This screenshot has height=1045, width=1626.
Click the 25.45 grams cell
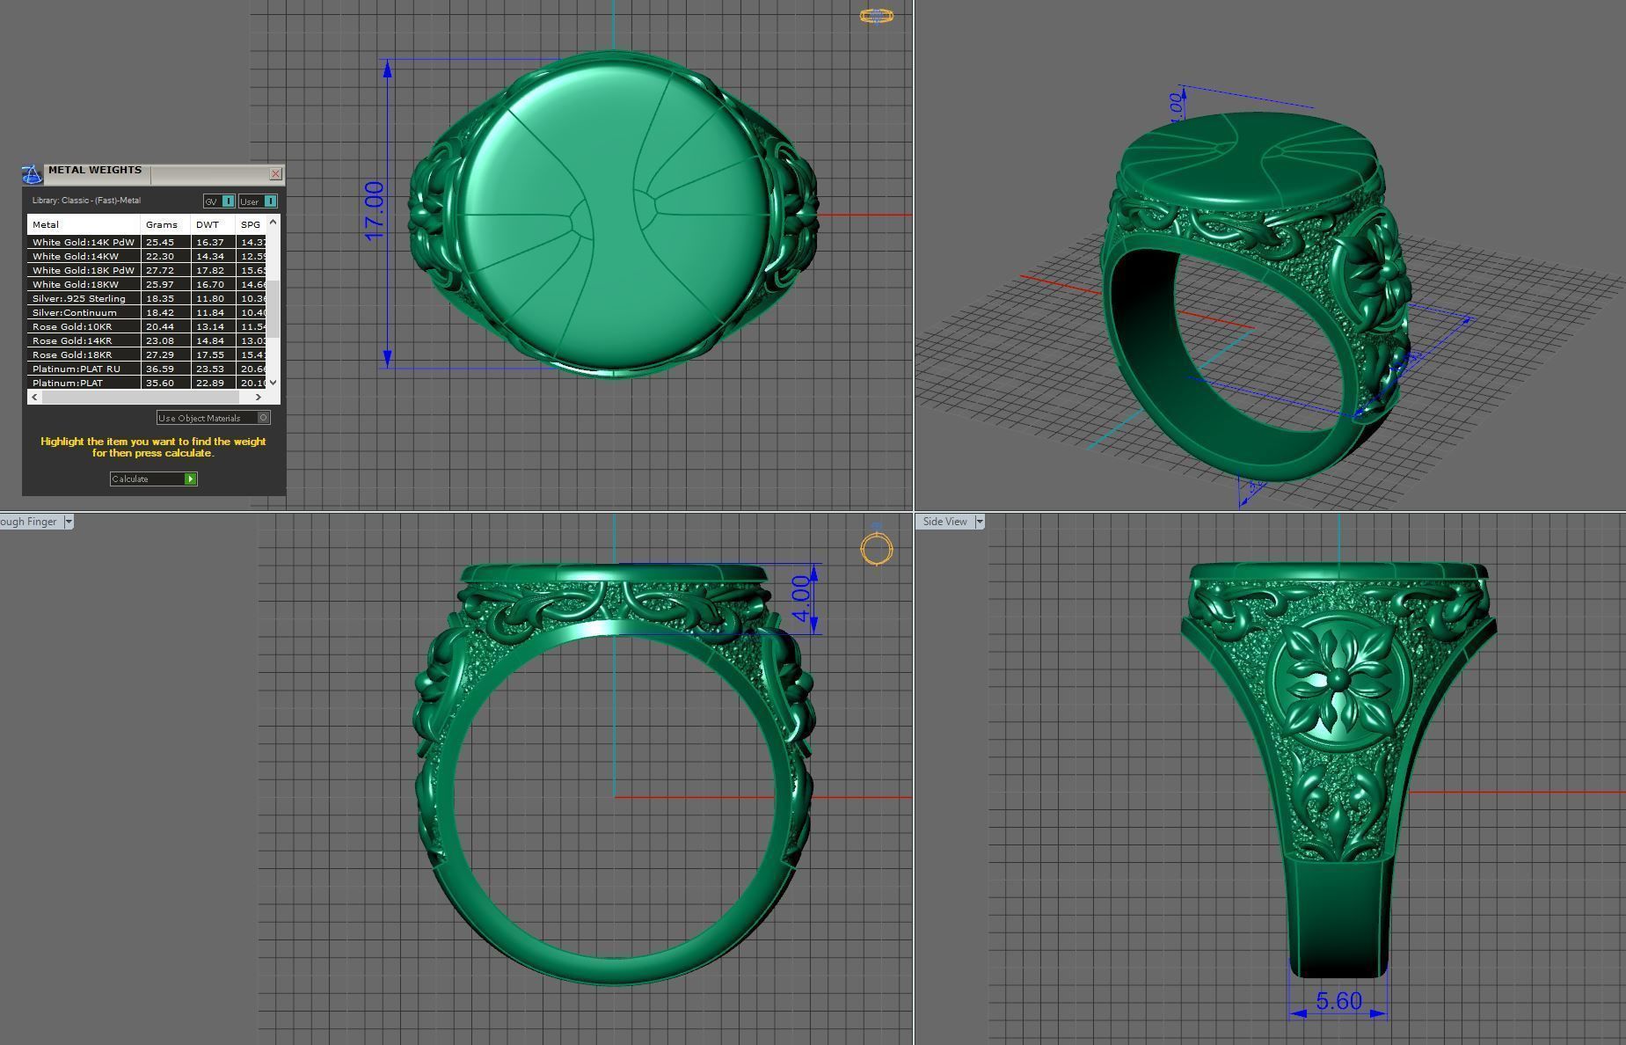(165, 242)
